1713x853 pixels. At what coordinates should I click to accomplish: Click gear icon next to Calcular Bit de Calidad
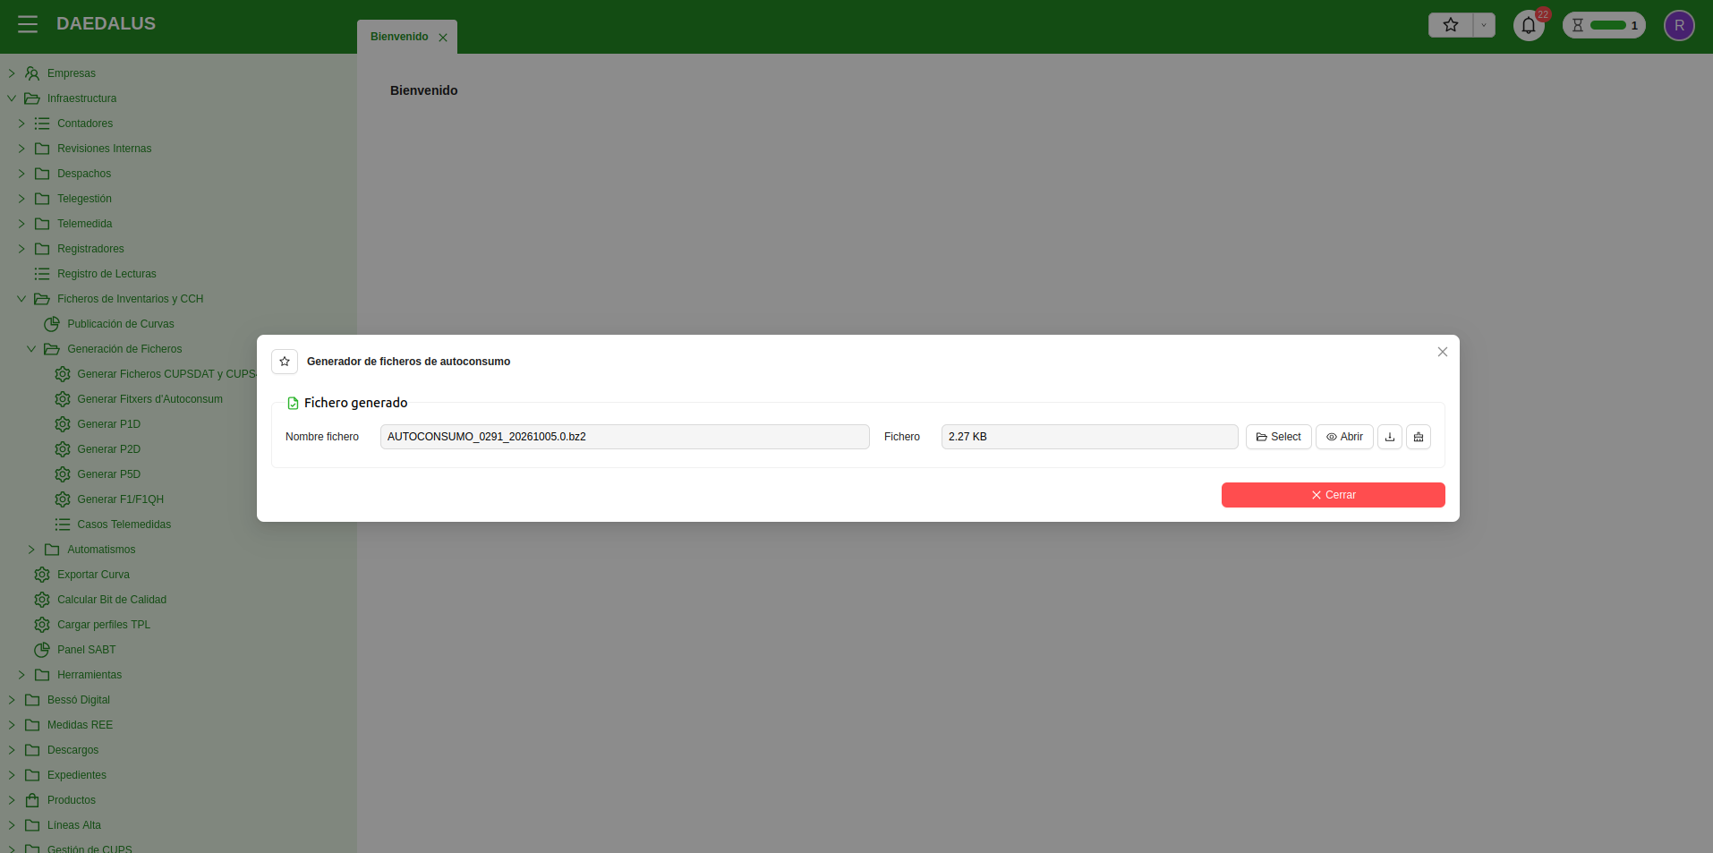[42, 600]
